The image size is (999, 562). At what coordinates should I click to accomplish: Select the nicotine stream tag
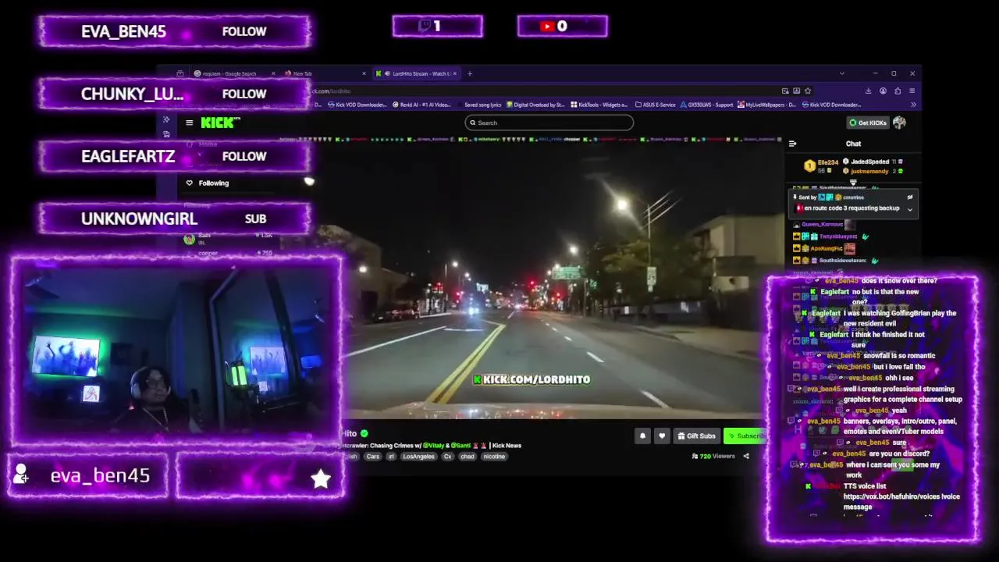pos(494,457)
